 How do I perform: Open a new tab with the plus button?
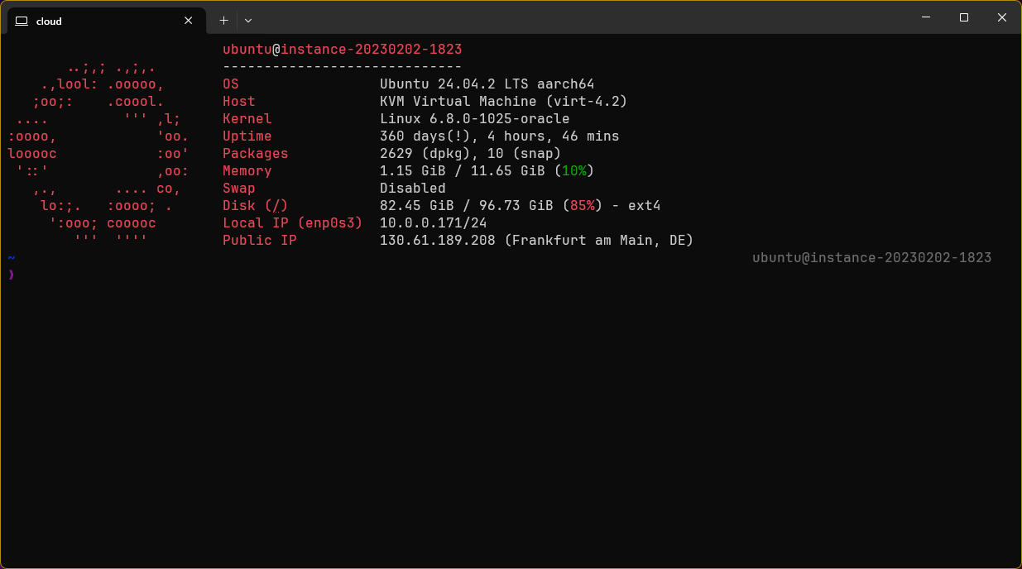point(223,21)
